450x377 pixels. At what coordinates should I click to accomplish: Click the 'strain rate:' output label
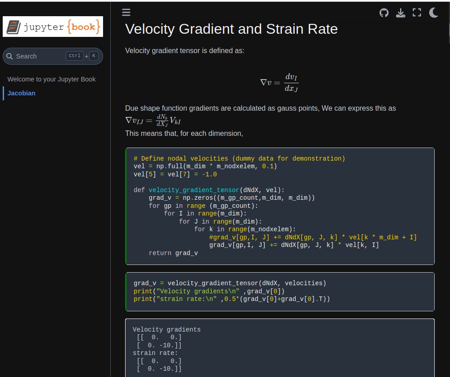click(155, 353)
